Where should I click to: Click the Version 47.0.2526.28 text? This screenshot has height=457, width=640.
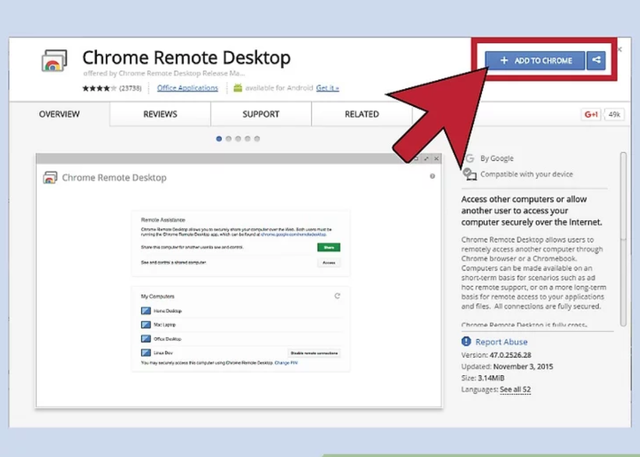point(496,355)
